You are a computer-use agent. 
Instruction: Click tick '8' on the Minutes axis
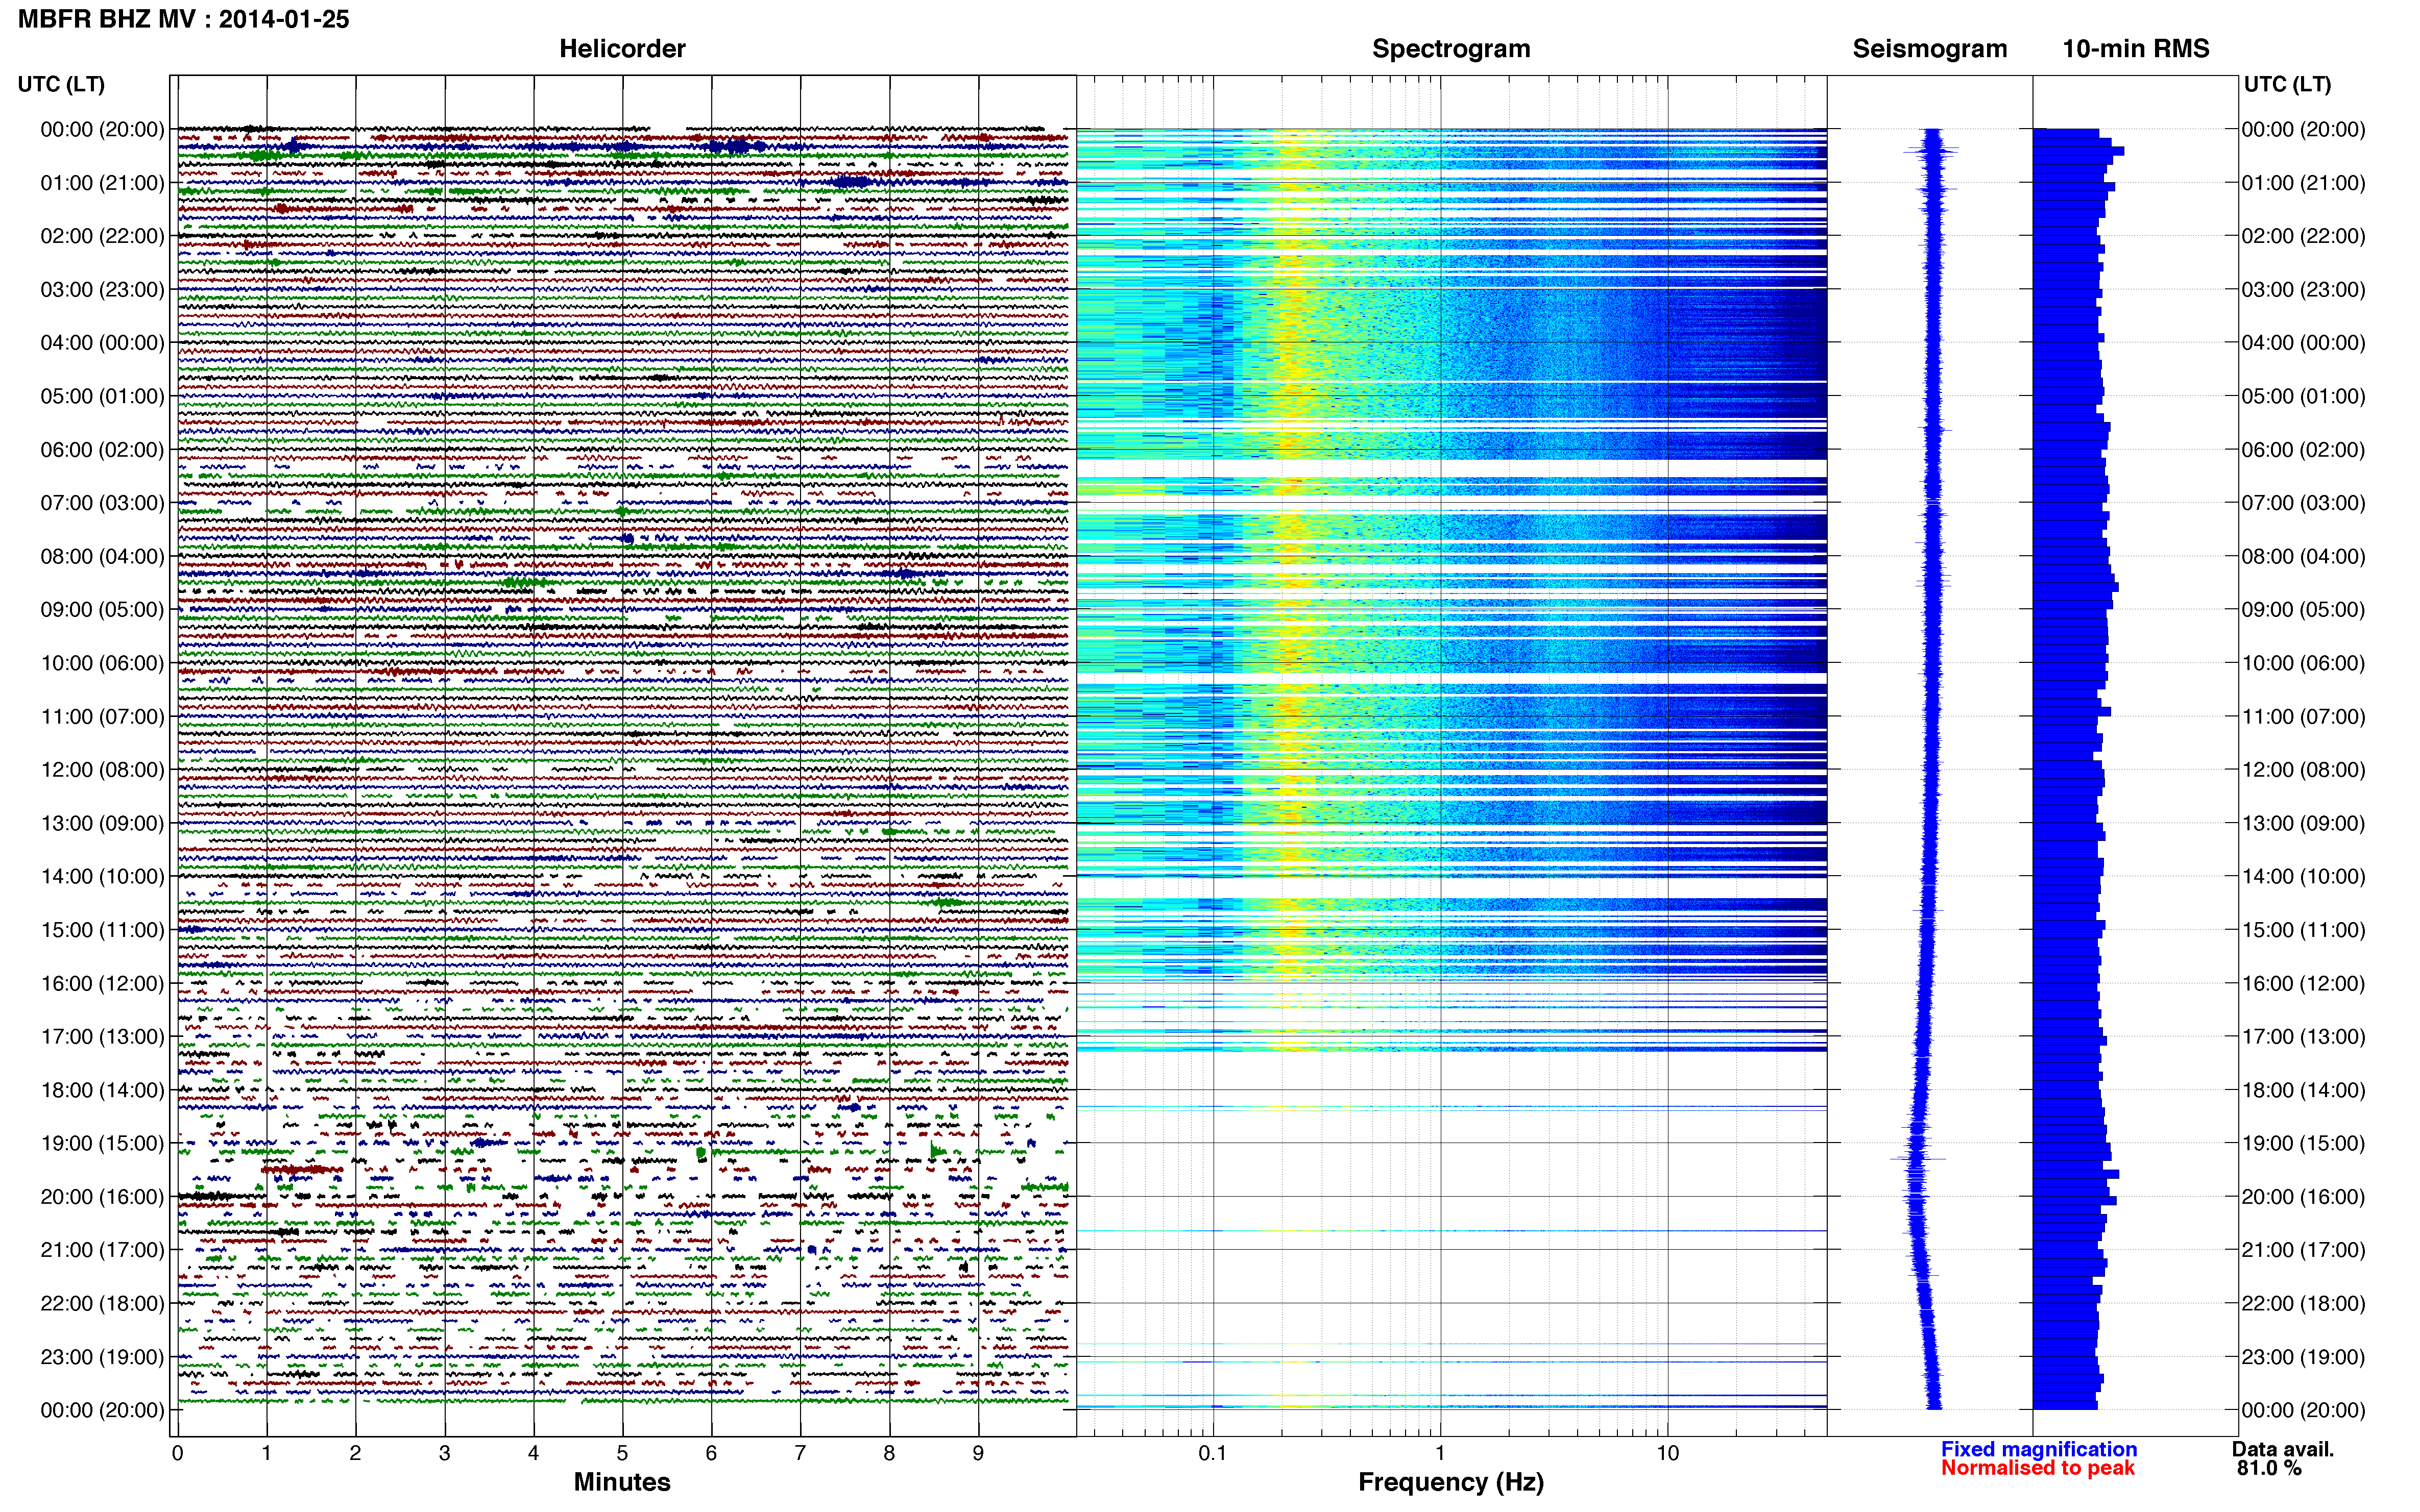pyautogui.click(x=889, y=1454)
